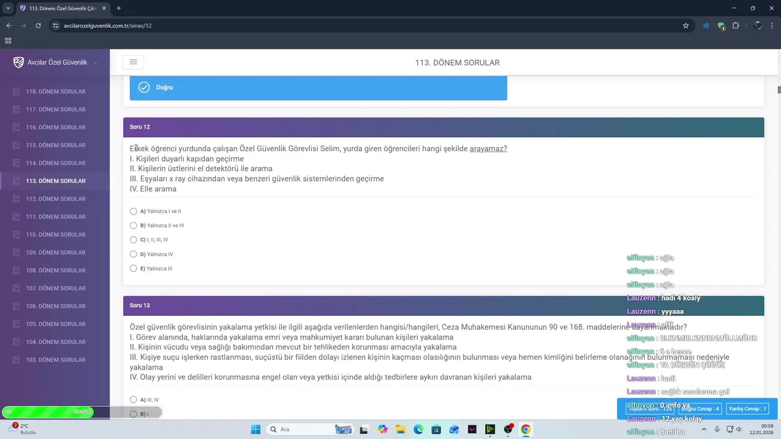The width and height of the screenshot is (781, 439).
Task: Click the Avcılar Özel Güvenlik shield logo
Action: coord(18,62)
